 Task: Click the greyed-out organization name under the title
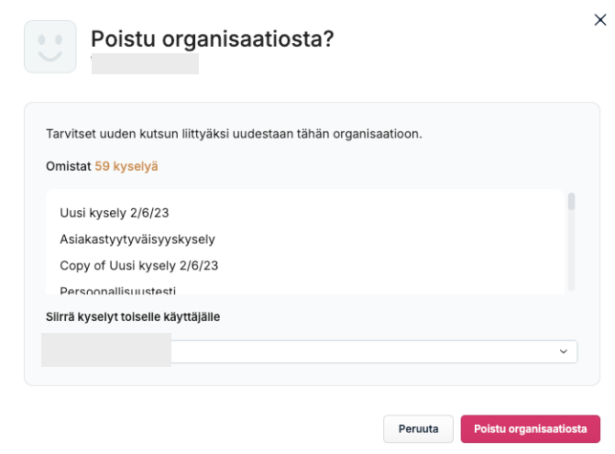pyautogui.click(x=145, y=63)
